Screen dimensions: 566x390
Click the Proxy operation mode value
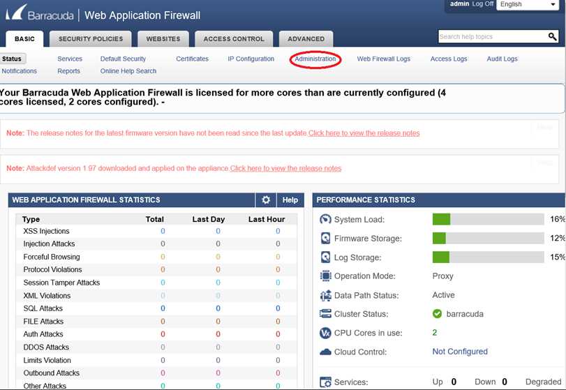pos(442,276)
